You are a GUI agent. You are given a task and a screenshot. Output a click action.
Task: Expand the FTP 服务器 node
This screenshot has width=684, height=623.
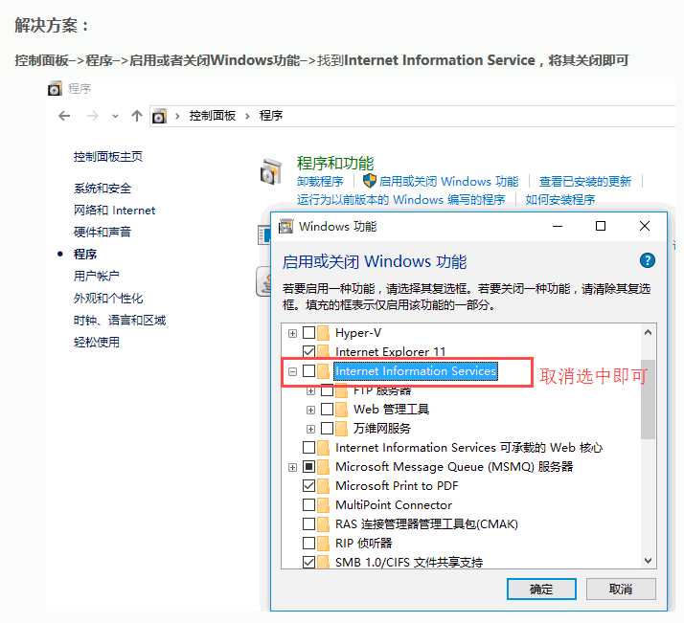tap(310, 390)
